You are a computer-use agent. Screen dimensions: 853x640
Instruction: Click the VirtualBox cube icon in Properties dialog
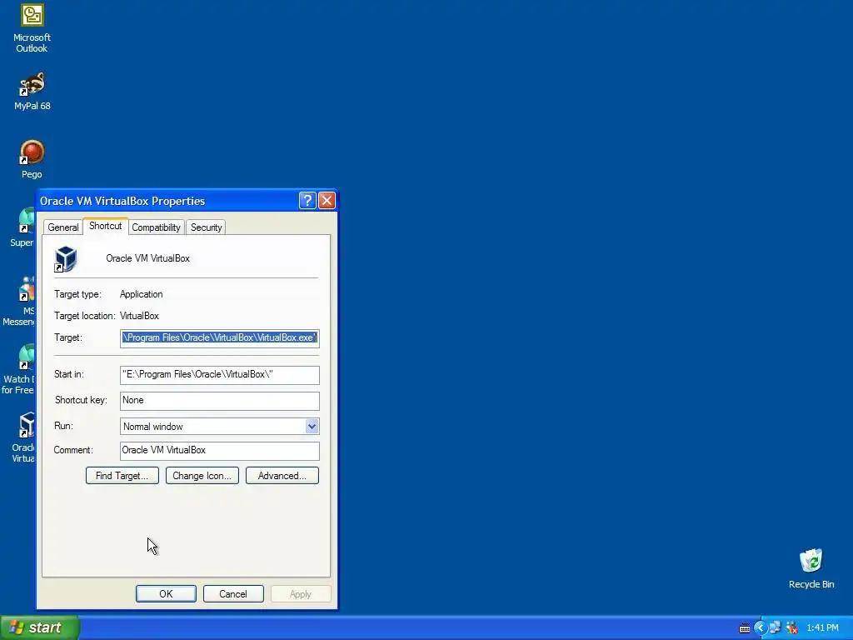coord(66,258)
